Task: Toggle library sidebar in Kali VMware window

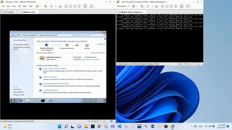Action: click(162, 6)
